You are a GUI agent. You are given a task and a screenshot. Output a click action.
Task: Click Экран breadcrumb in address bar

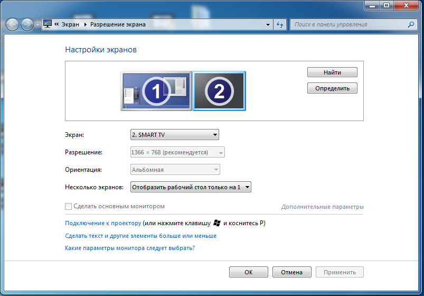pos(70,24)
